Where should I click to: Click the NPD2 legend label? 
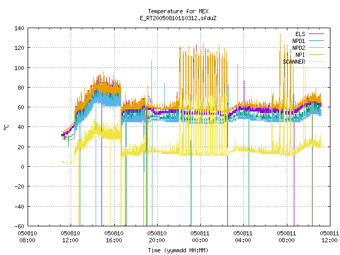pos(299,48)
